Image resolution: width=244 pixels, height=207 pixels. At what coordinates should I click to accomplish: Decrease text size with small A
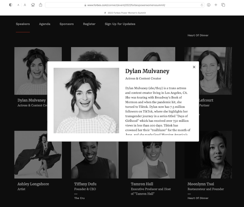click(x=18, y=5)
